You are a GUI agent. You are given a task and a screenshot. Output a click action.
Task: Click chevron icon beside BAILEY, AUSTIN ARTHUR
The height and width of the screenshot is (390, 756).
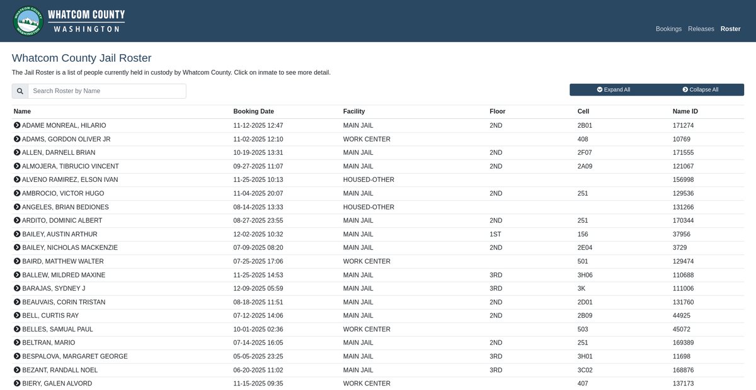point(17,234)
